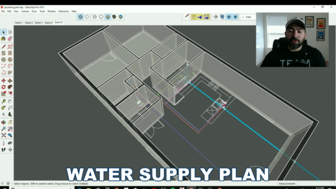Image resolution: width=336 pixels, height=189 pixels.
Task: Toggle Display Section Cuts
Action: (229, 17)
